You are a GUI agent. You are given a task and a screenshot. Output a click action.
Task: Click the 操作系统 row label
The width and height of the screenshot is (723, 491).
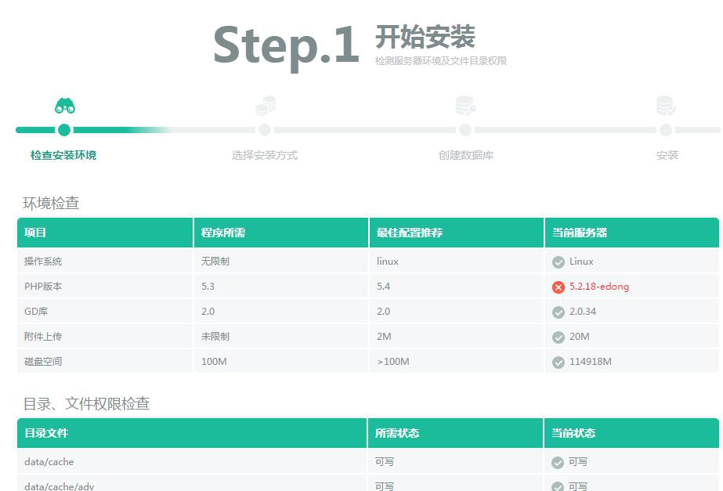[x=43, y=262]
